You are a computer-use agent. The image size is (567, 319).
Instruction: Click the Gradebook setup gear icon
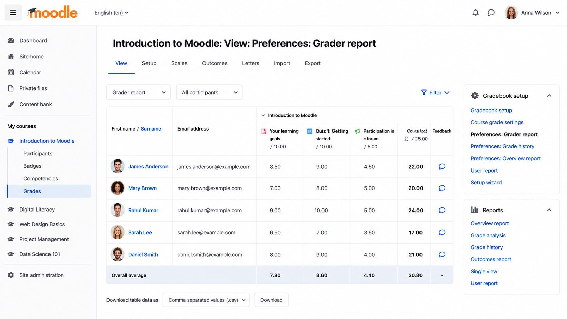point(475,96)
